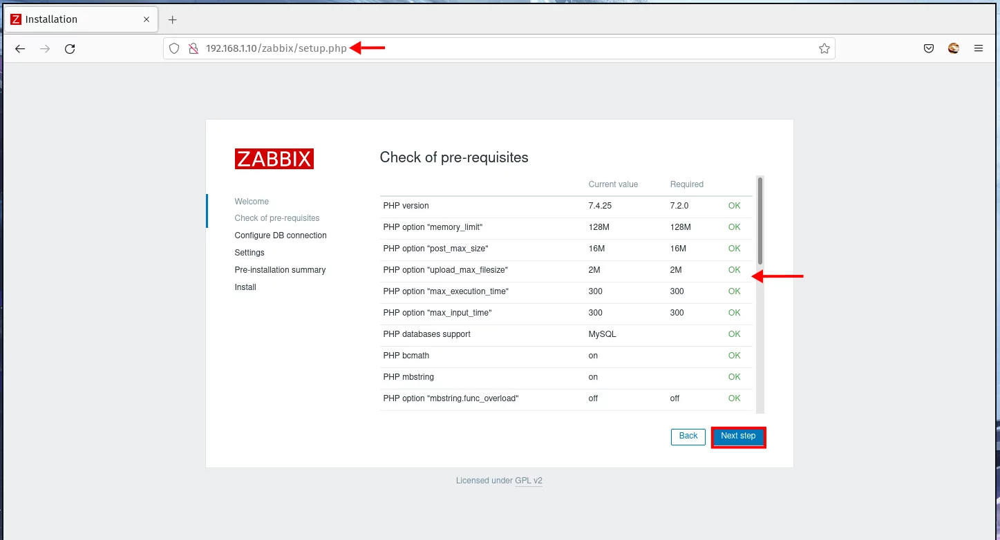Click the Check of pre-requisites heading
Viewport: 1000px width, 540px height.
(x=454, y=157)
